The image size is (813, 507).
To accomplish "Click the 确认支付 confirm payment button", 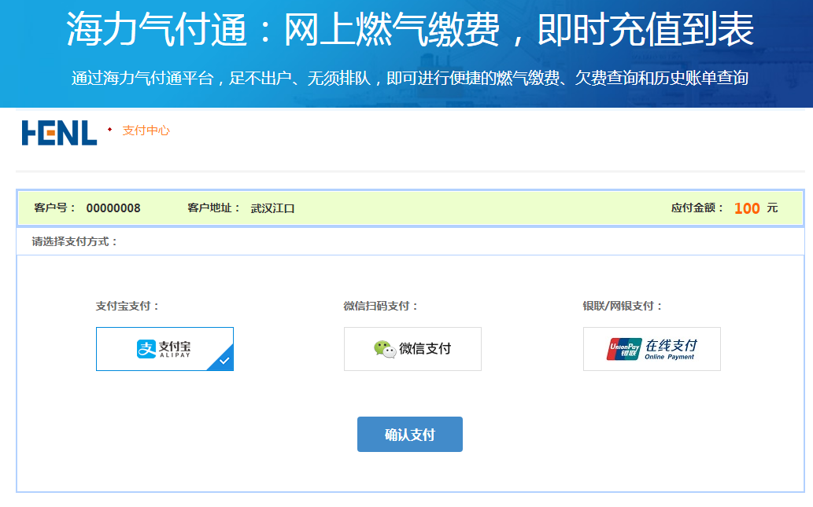I will (409, 434).
